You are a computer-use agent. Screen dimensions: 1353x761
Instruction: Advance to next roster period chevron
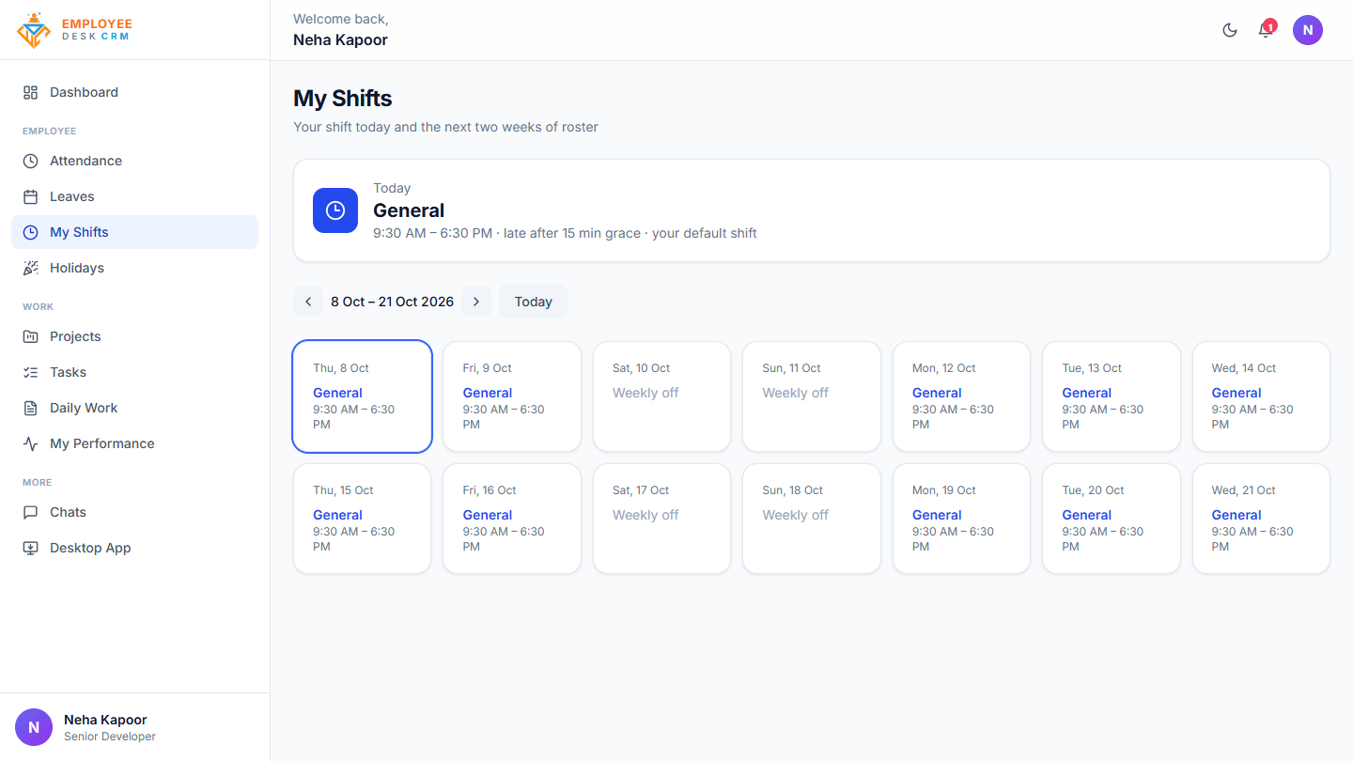click(476, 302)
